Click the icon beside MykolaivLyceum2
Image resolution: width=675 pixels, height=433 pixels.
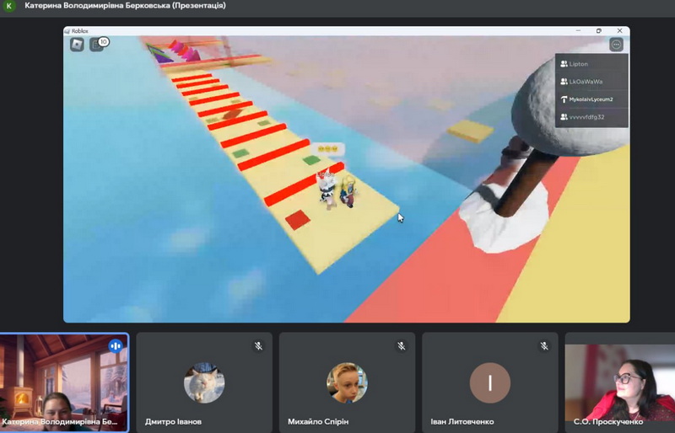point(564,99)
